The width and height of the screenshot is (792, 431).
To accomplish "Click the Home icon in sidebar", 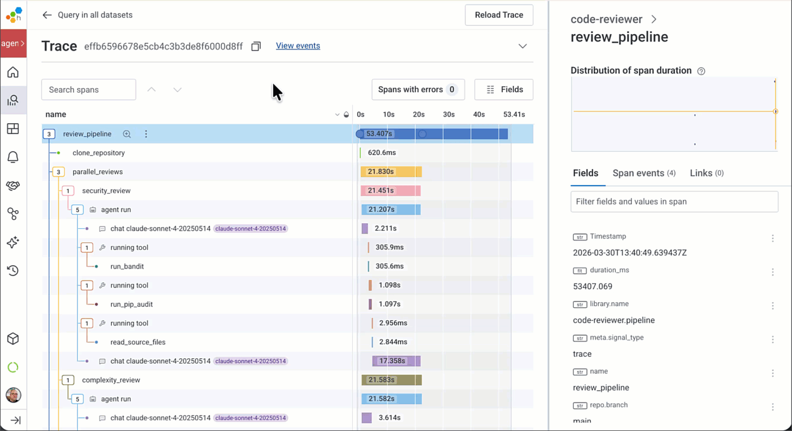I will (x=13, y=72).
